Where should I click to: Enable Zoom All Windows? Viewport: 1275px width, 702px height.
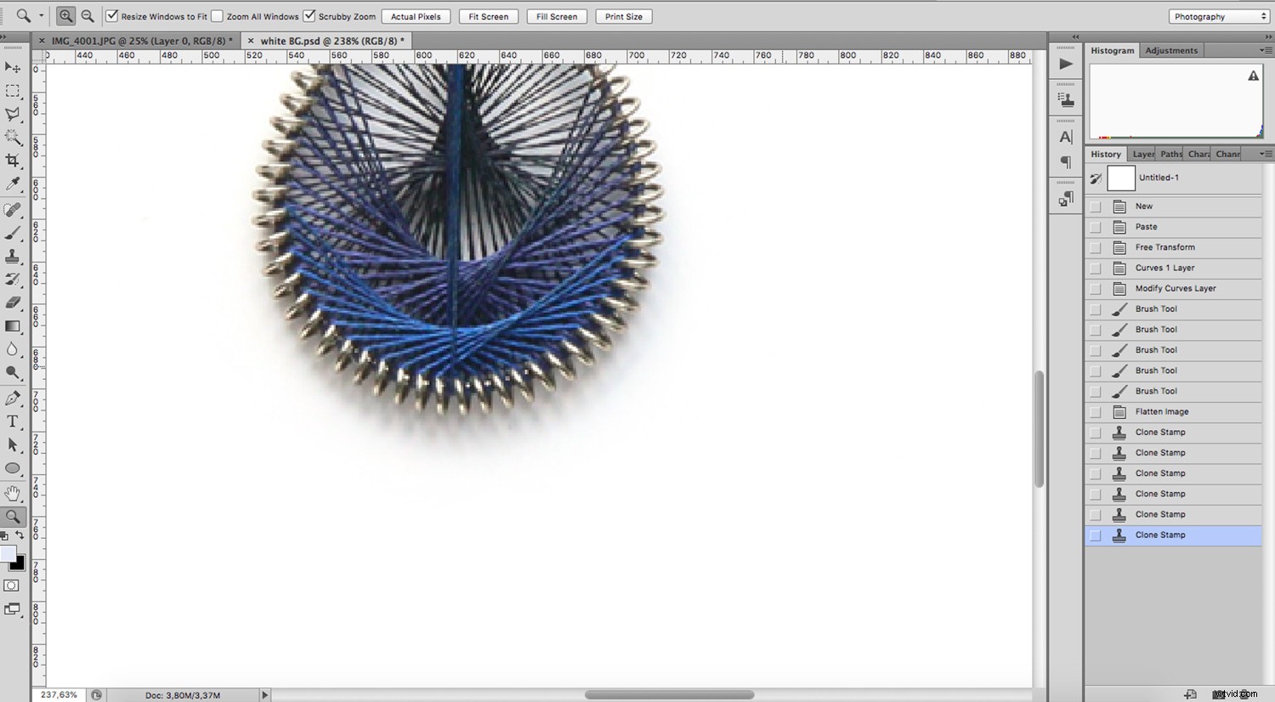tap(218, 15)
